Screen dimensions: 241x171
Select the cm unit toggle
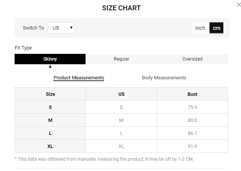pos(216,28)
